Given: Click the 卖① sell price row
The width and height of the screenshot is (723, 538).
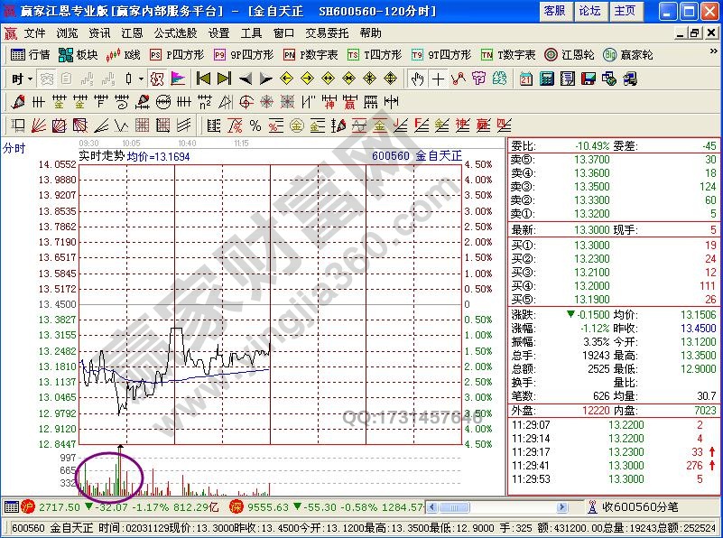Looking at the screenshot, I should coord(614,214).
